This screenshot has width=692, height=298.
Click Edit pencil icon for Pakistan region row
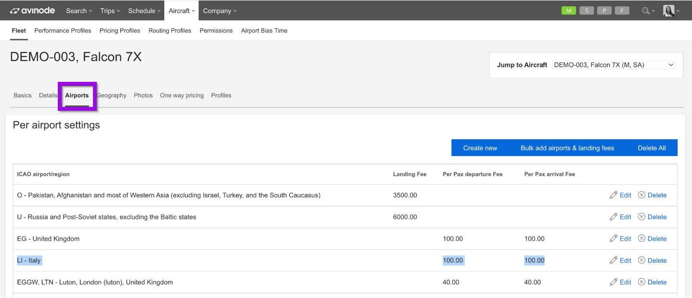(x=614, y=195)
